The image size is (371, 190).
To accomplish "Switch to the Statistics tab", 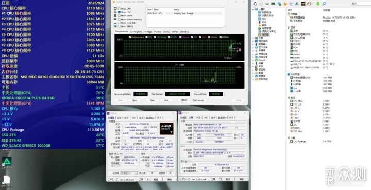I will point(184,32).
